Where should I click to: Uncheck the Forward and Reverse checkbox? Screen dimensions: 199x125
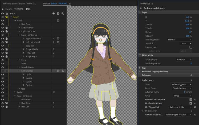point(190,99)
